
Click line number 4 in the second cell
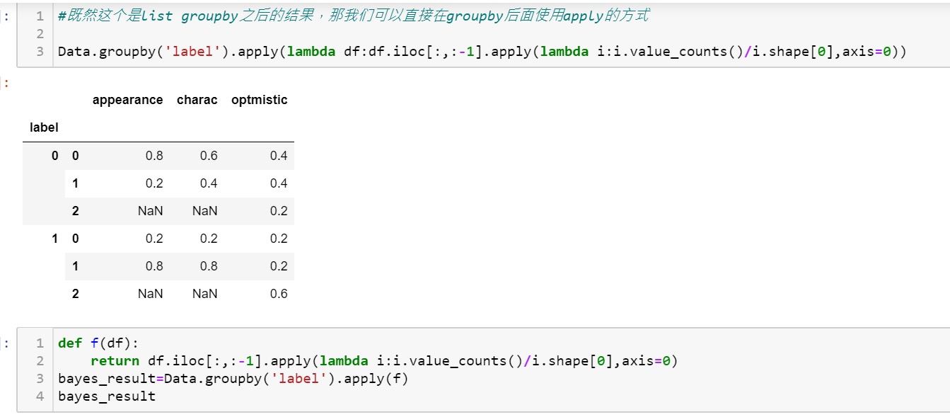click(x=40, y=396)
